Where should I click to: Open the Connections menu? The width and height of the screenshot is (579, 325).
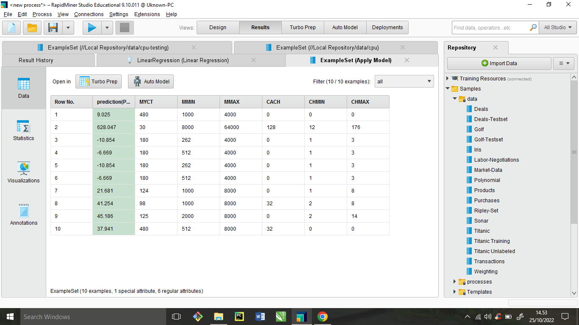pyautogui.click(x=89, y=14)
